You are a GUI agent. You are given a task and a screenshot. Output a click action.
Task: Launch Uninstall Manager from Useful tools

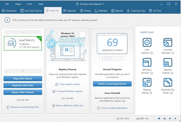click(168, 42)
